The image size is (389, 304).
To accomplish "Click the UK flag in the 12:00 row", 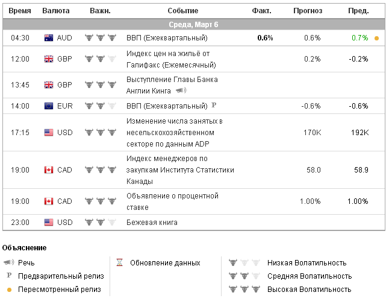I will [x=49, y=59].
